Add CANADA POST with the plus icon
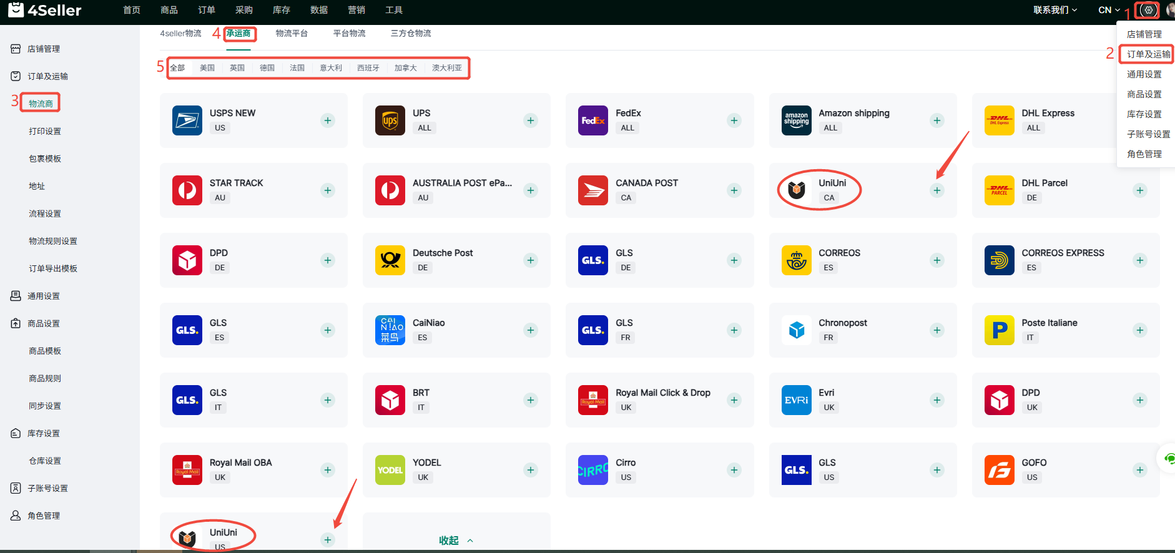Screen dimensions: 1175x553 [734, 190]
